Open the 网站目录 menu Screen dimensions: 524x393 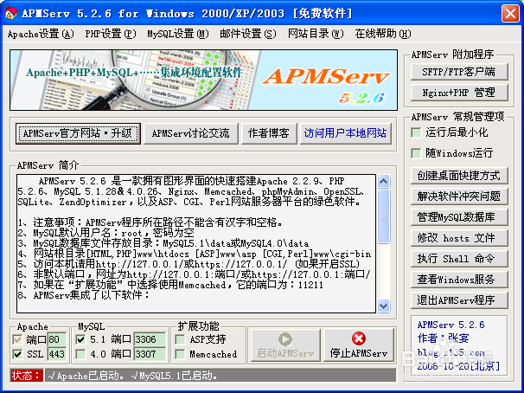pyautogui.click(x=316, y=34)
